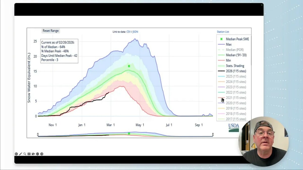The height and width of the screenshot is (170, 303).
Task: Click the magnifier search icon
Action: [24, 154]
